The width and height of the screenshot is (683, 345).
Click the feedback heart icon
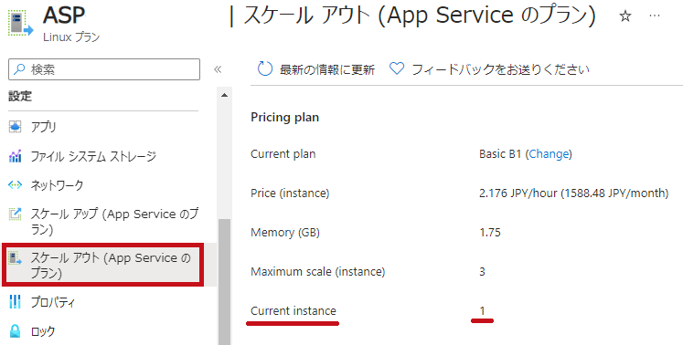[x=397, y=68]
